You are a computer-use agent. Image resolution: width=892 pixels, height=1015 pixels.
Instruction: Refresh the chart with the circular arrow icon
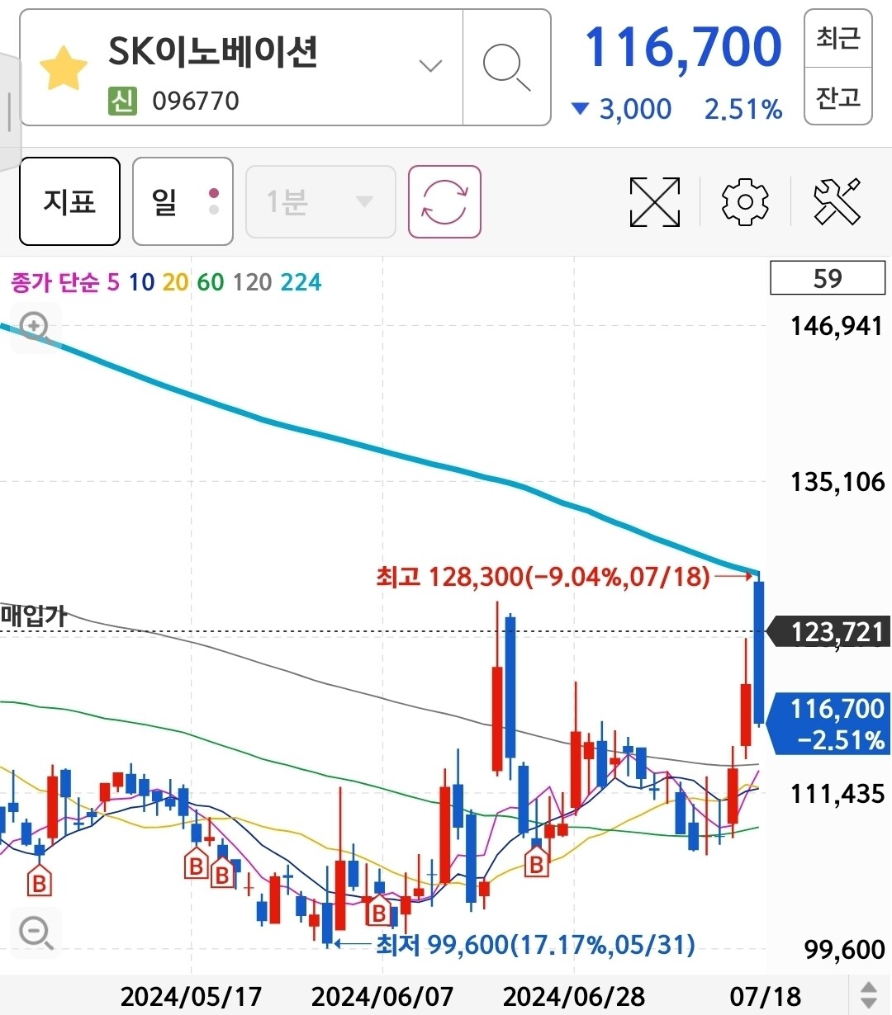pyautogui.click(x=444, y=201)
